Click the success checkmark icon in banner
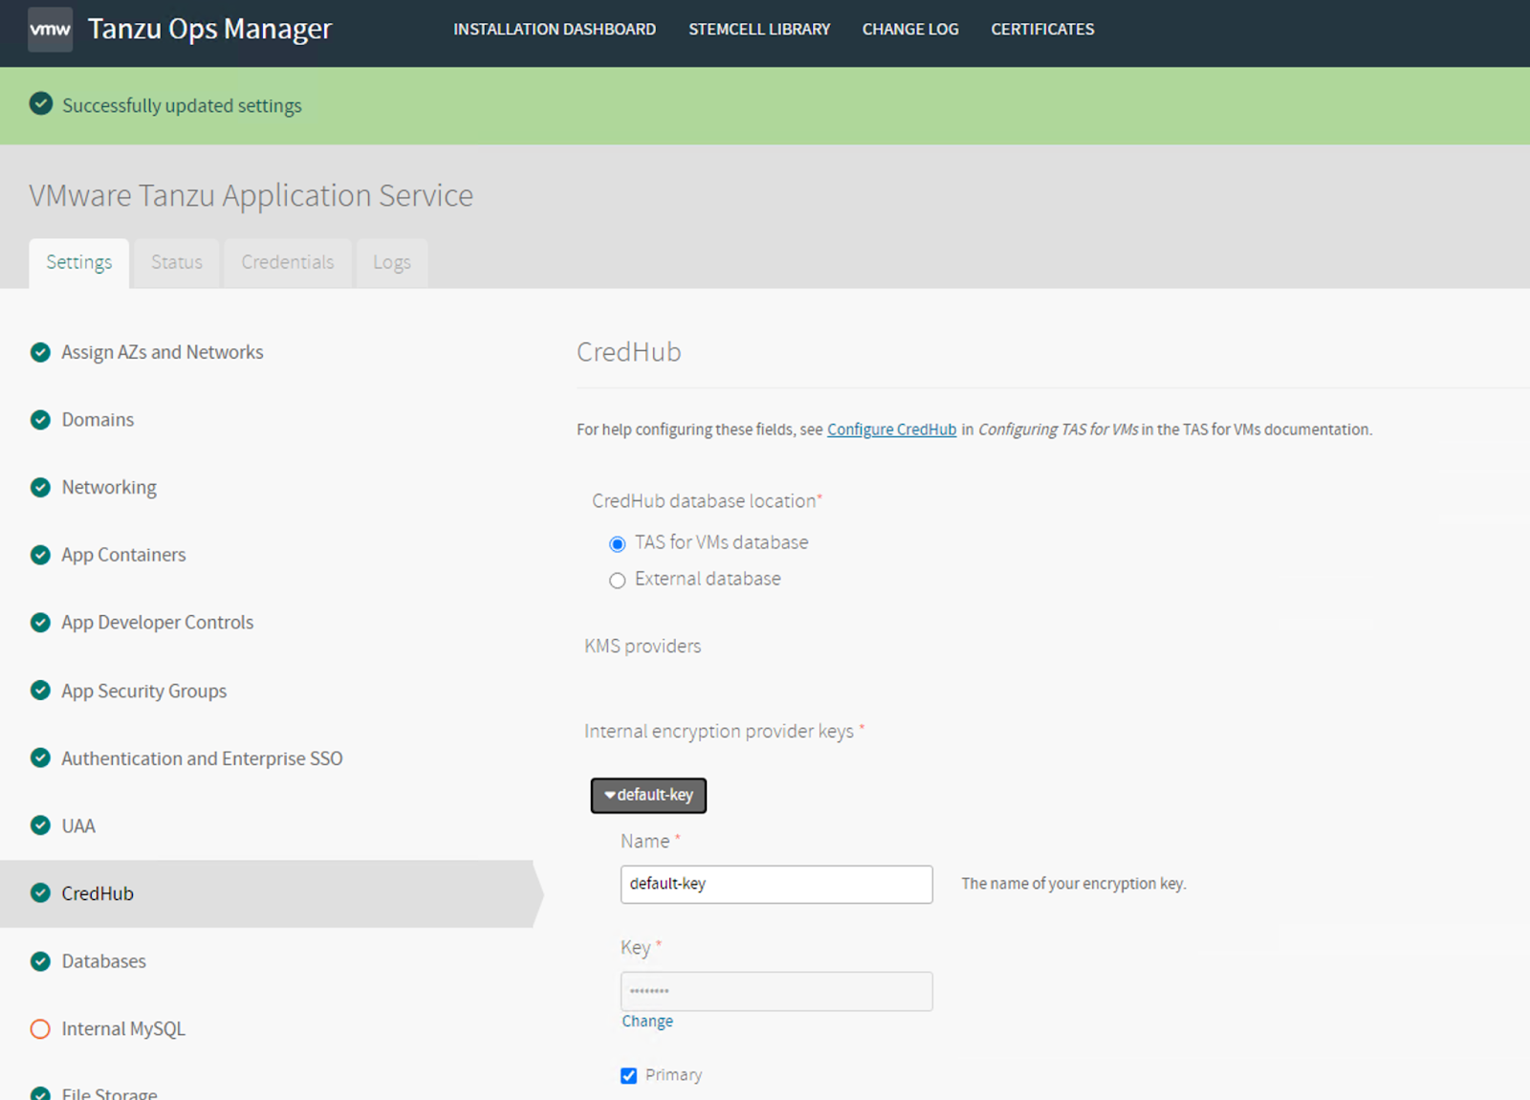 coord(41,103)
